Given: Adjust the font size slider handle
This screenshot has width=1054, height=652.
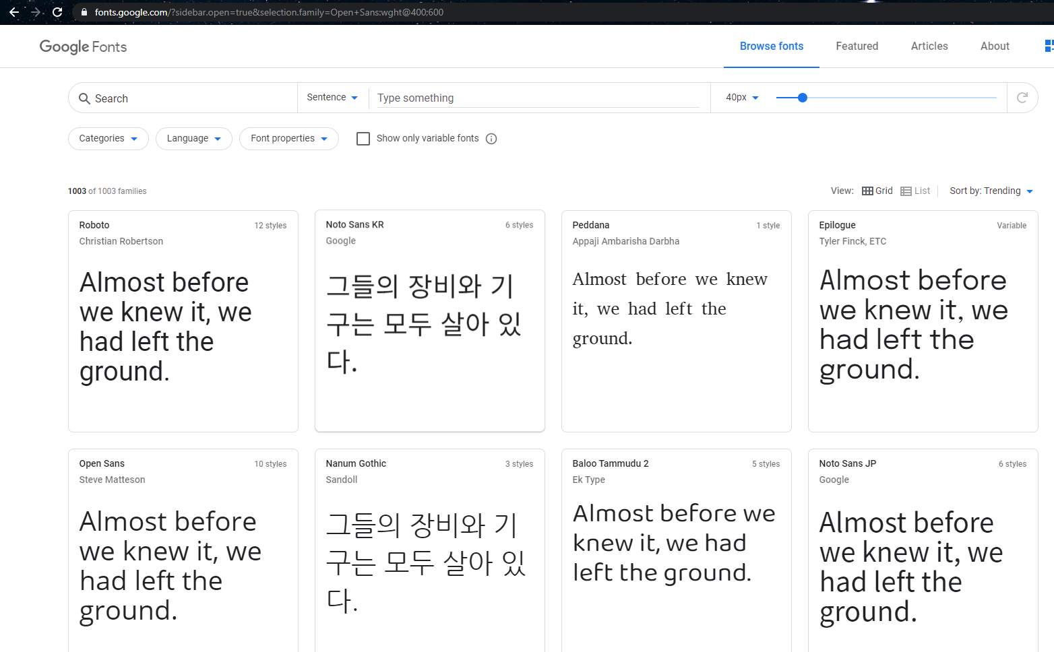Looking at the screenshot, I should click(x=802, y=98).
